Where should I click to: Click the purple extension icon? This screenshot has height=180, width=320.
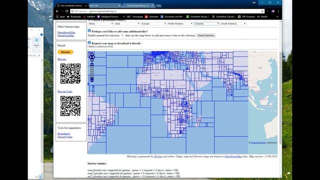(273, 11)
